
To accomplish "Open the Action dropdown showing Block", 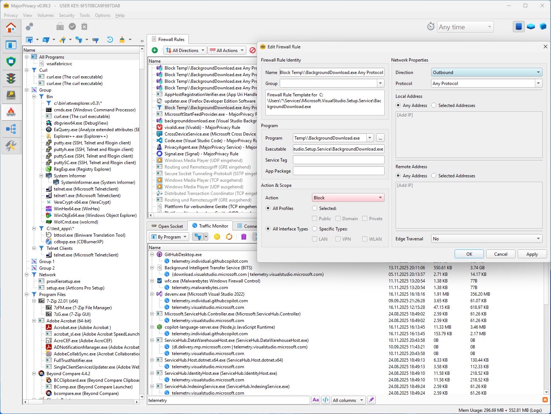I will click(348, 197).
